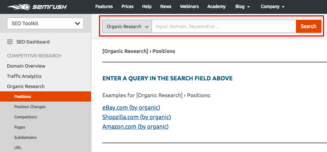Click the SEMrush logo

click(37, 7)
